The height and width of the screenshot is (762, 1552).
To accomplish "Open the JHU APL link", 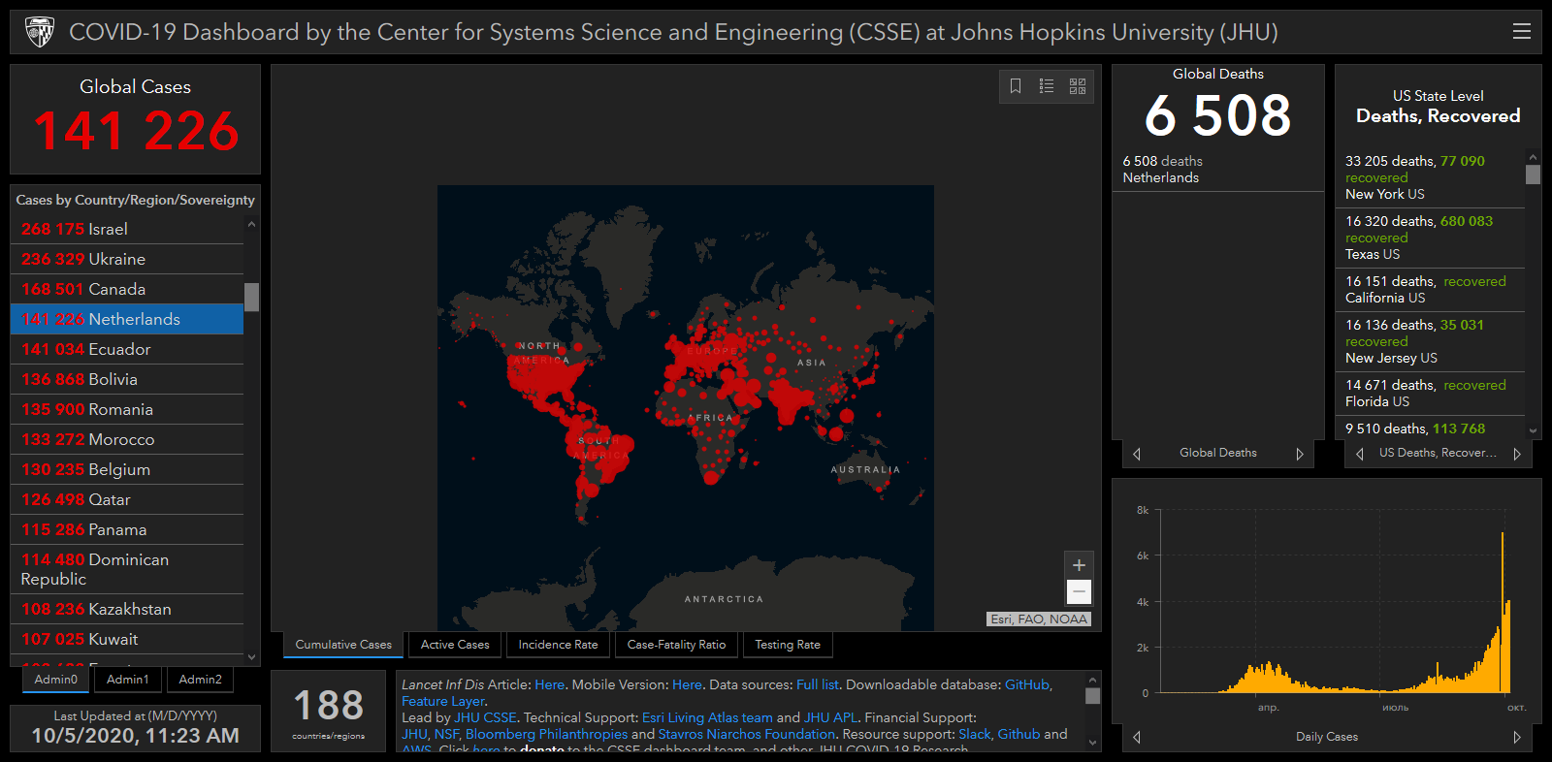I will (830, 717).
